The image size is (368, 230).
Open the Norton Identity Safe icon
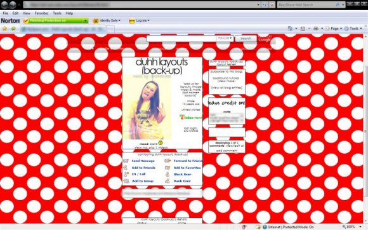click(96, 21)
